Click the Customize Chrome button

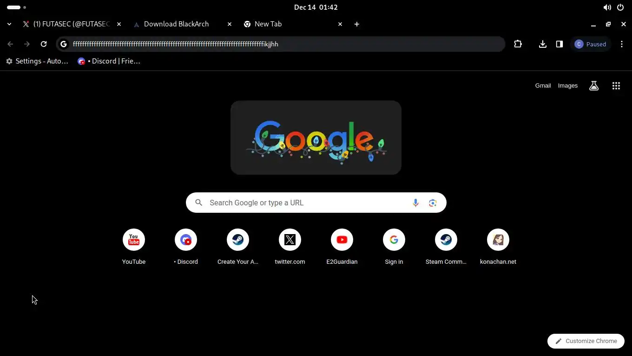click(586, 341)
